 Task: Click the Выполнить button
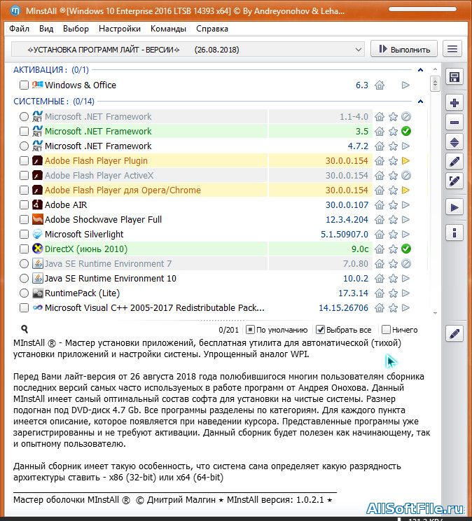(404, 49)
